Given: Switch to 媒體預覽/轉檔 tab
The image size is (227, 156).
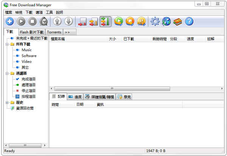Looking at the screenshot, I should [x=100, y=97].
